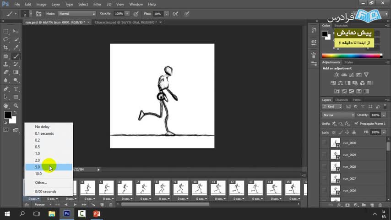
Task: Click the tween frames icon in timeline
Action: [93, 205]
